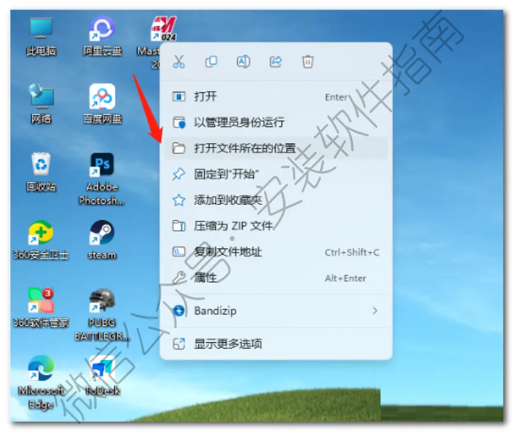Select the 百度网盘 desktop shortcut
The image size is (513, 432).
click(x=103, y=104)
